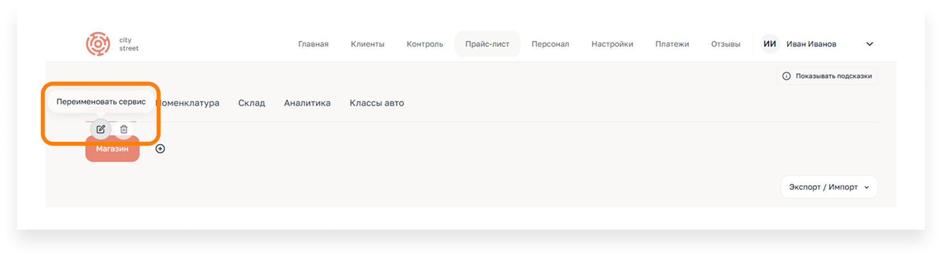Expand the user profile chevron
This screenshot has width=942, height=258.
(x=869, y=44)
